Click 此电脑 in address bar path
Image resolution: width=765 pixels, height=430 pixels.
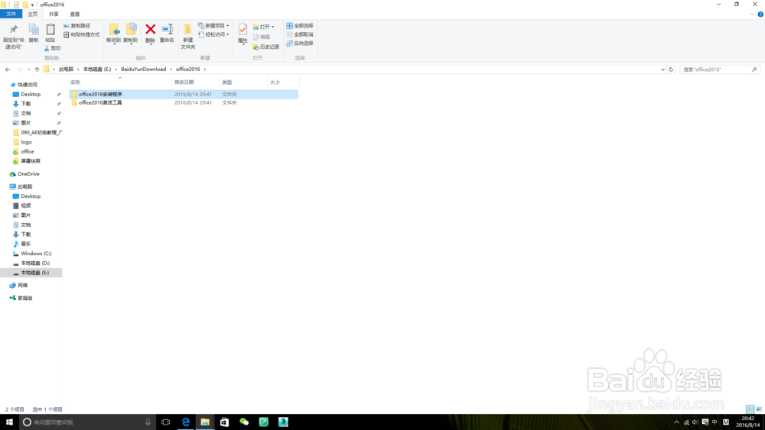[x=66, y=70]
